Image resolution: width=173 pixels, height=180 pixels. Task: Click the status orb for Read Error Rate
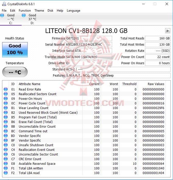pos(6,89)
